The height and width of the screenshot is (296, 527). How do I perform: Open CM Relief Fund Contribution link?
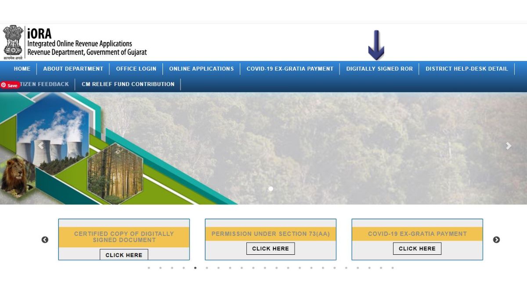pyautogui.click(x=128, y=84)
